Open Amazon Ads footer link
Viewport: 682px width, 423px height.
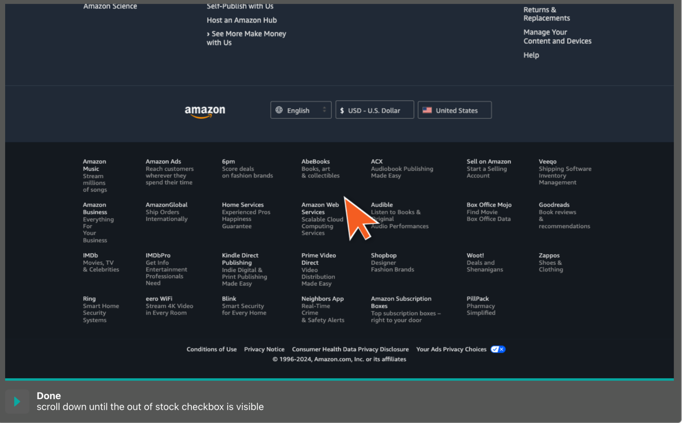coord(170,172)
